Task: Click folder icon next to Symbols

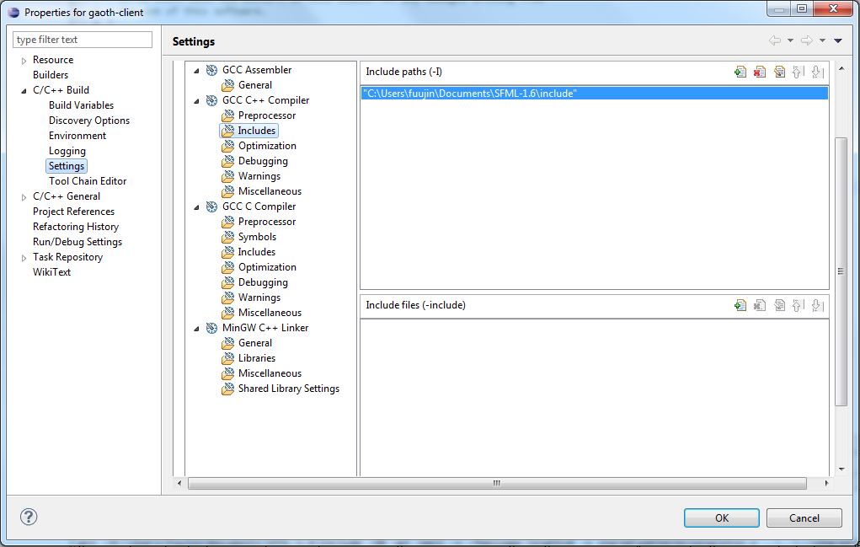Action: click(x=227, y=237)
